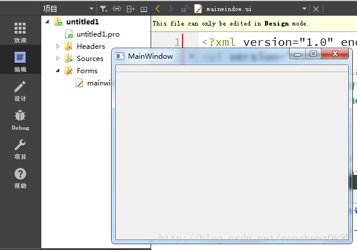Minimize the MainWindow window
Image resolution: width=357 pixels, height=250 pixels.
[297, 54]
